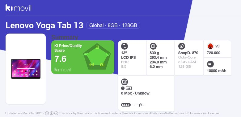Image resolution: width=241 pixels, height=117 pixels.
Task: Click the Creative Commons CC license icon
Action: pos(47,113)
